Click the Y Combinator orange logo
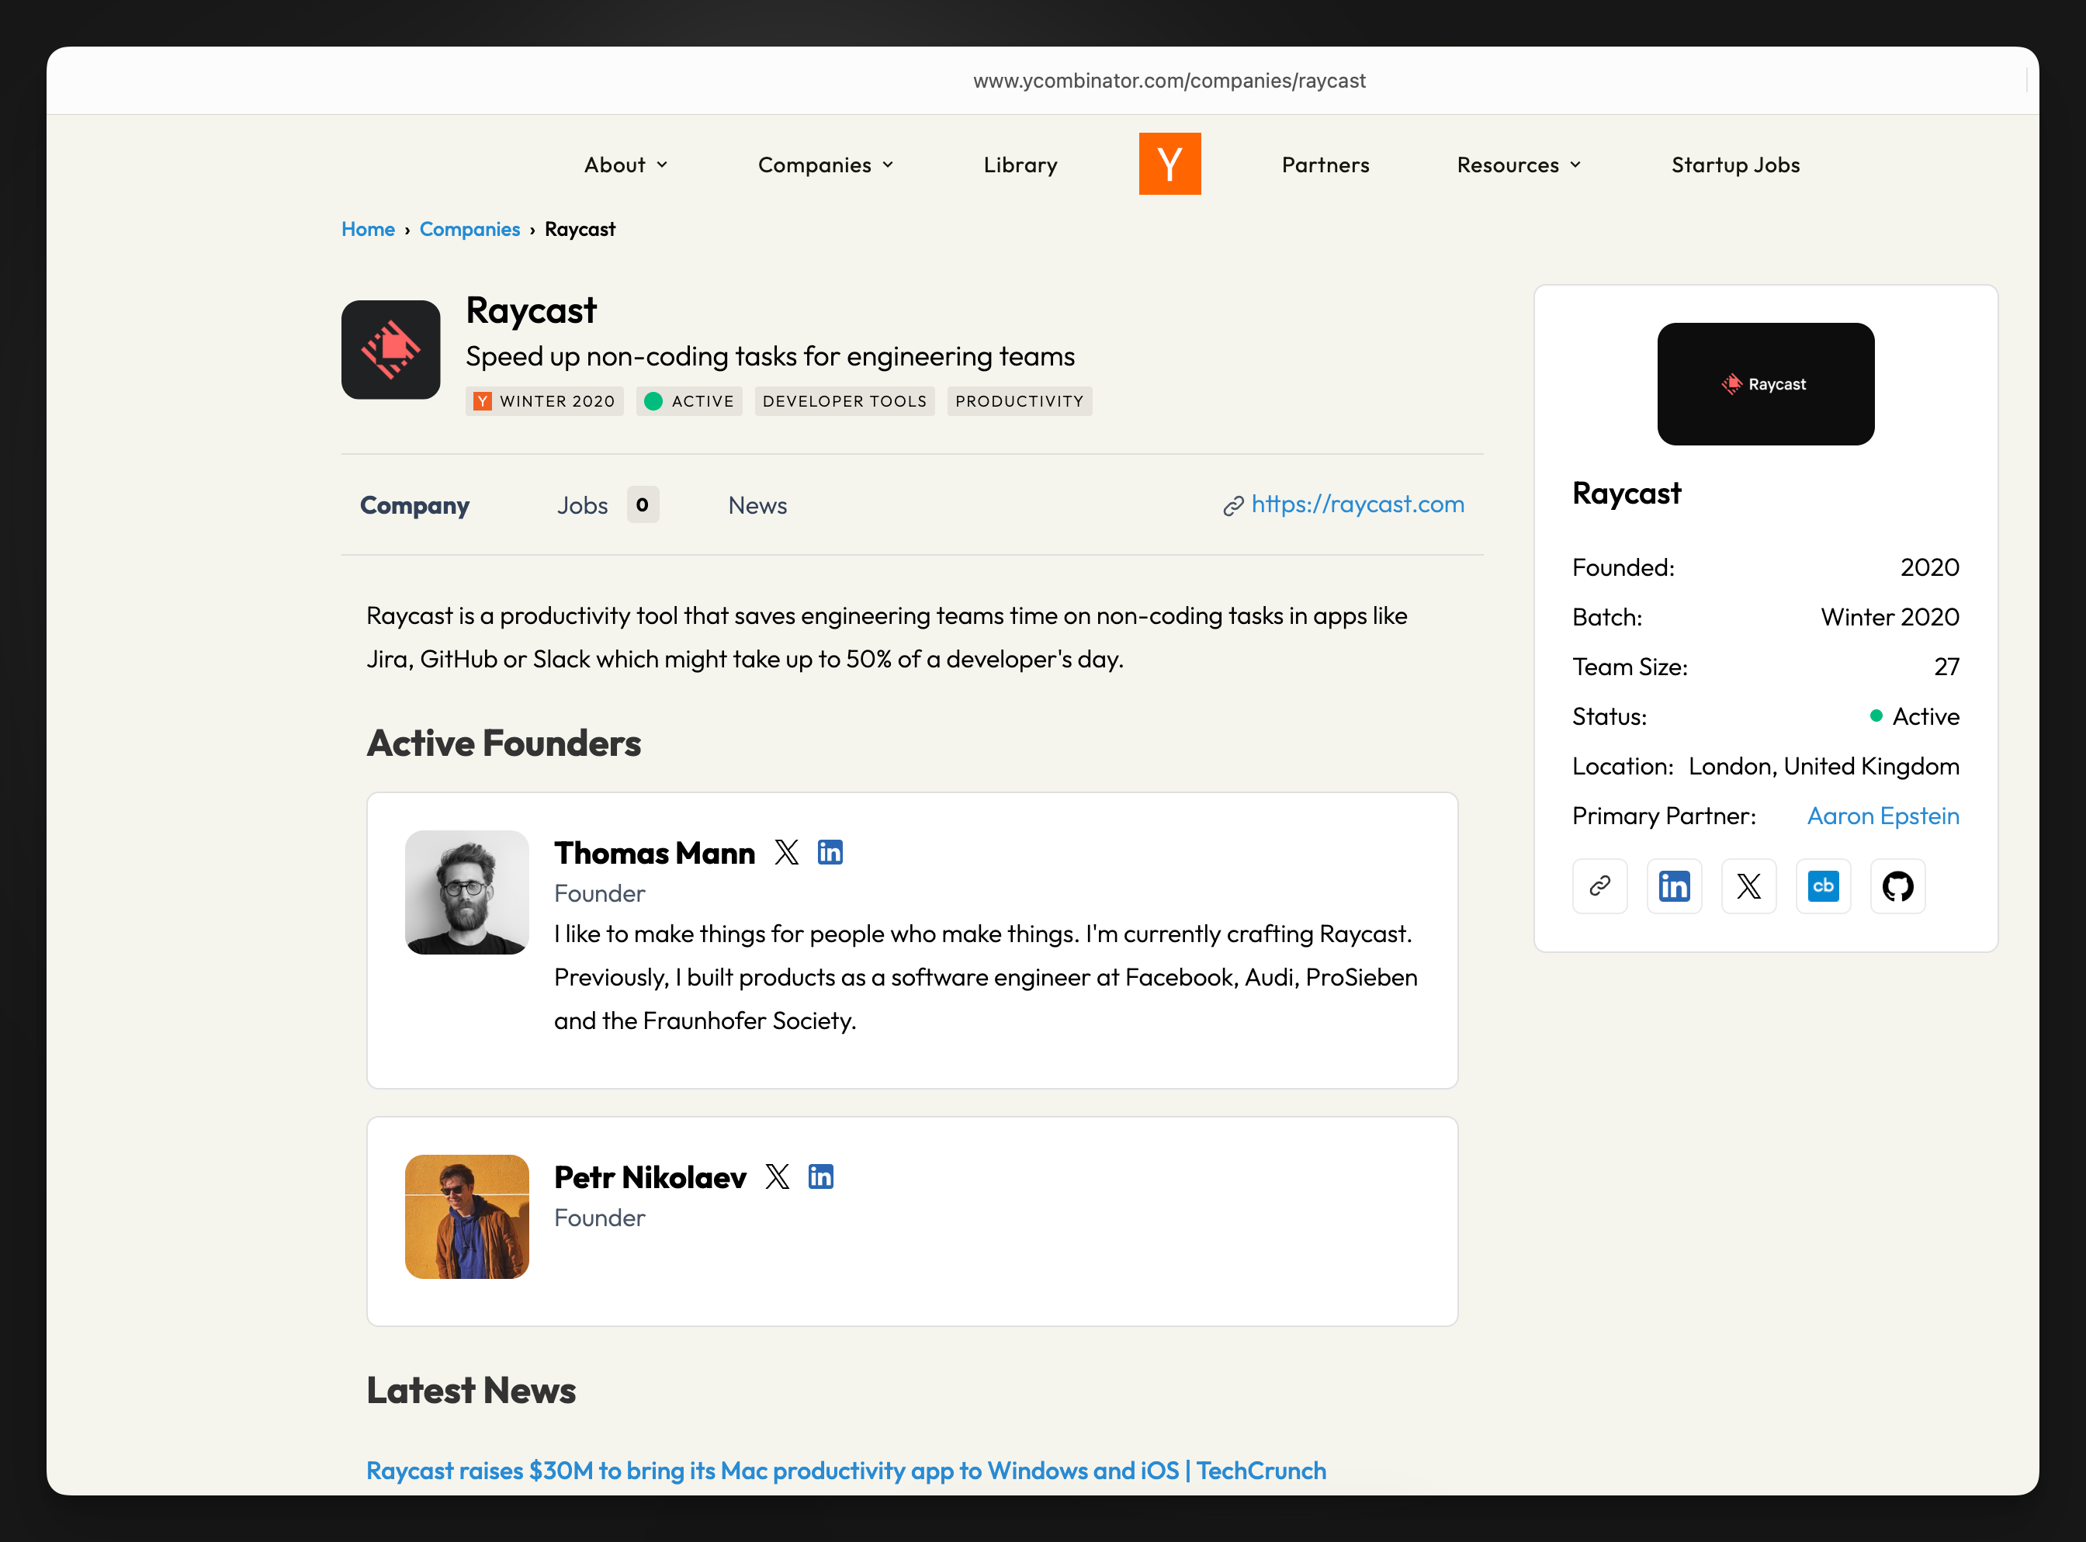 click(x=1169, y=165)
